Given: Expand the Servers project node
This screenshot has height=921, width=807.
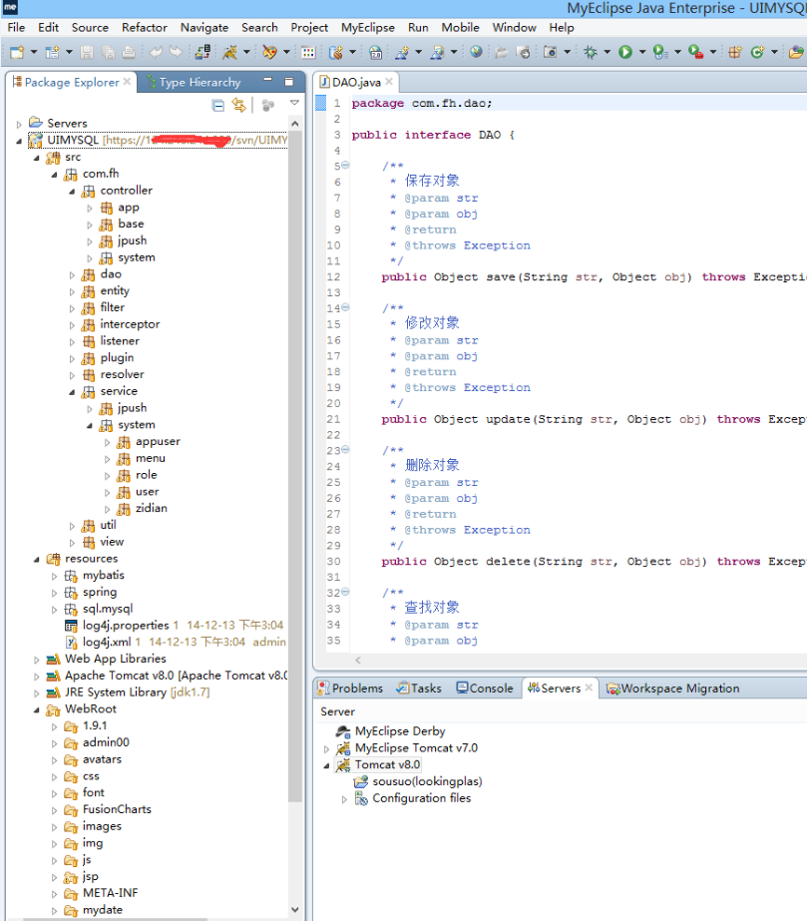Looking at the screenshot, I should tap(19, 124).
